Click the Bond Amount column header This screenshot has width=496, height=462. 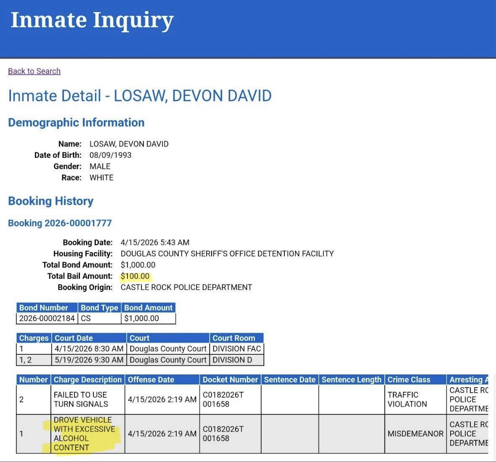click(149, 308)
